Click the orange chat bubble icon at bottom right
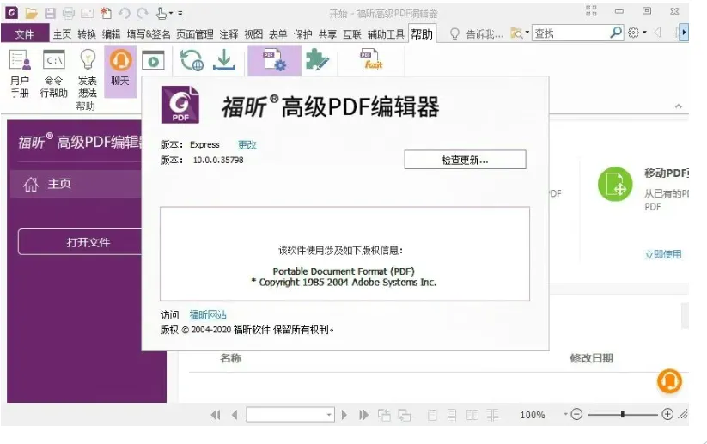The image size is (707, 444). tap(669, 381)
